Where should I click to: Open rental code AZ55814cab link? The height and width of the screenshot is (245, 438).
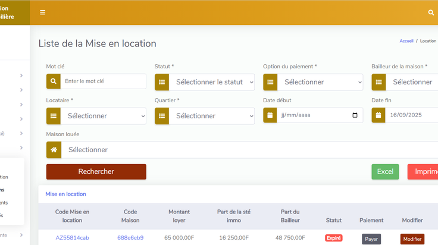(72, 238)
